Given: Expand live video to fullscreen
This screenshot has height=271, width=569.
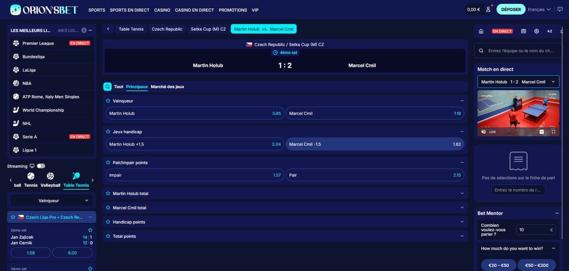Looking at the screenshot, I should (553, 132).
